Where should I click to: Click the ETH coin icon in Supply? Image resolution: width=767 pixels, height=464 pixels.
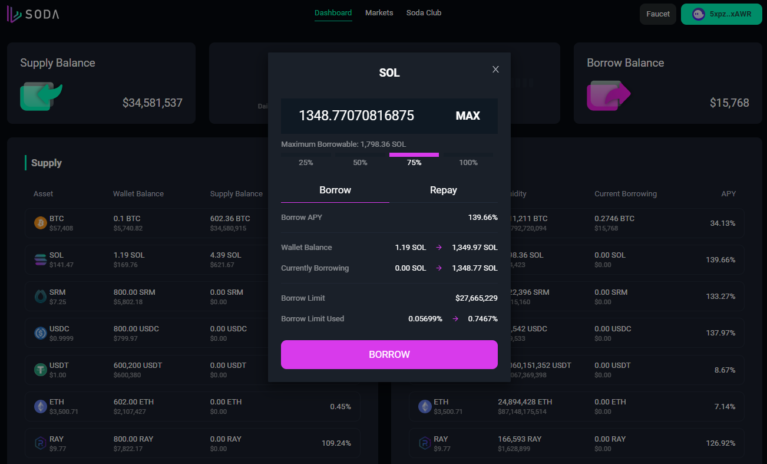[x=41, y=406]
